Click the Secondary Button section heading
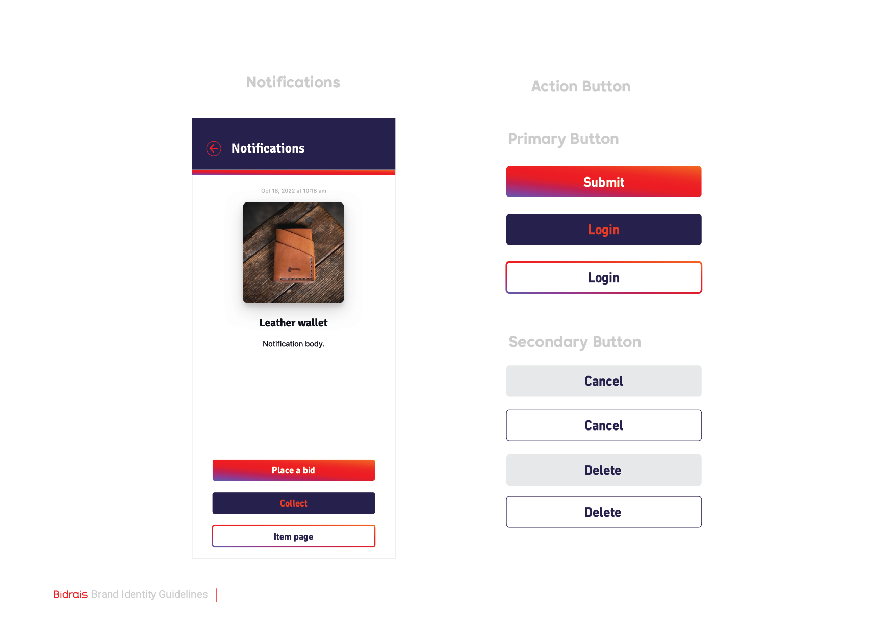Viewport: 895px width, 633px height. pos(575,342)
